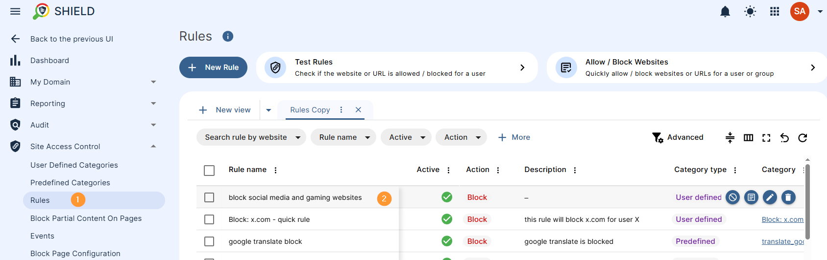Open Description column menu
The image size is (827, 260).
click(575, 170)
